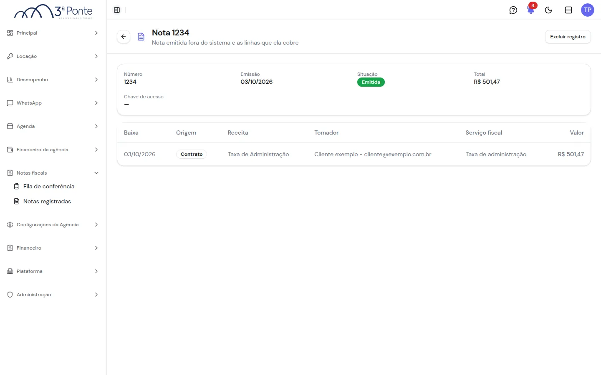The image size is (601, 375).
Task: Collapse the sidebar panel icon
Action: coord(117,10)
